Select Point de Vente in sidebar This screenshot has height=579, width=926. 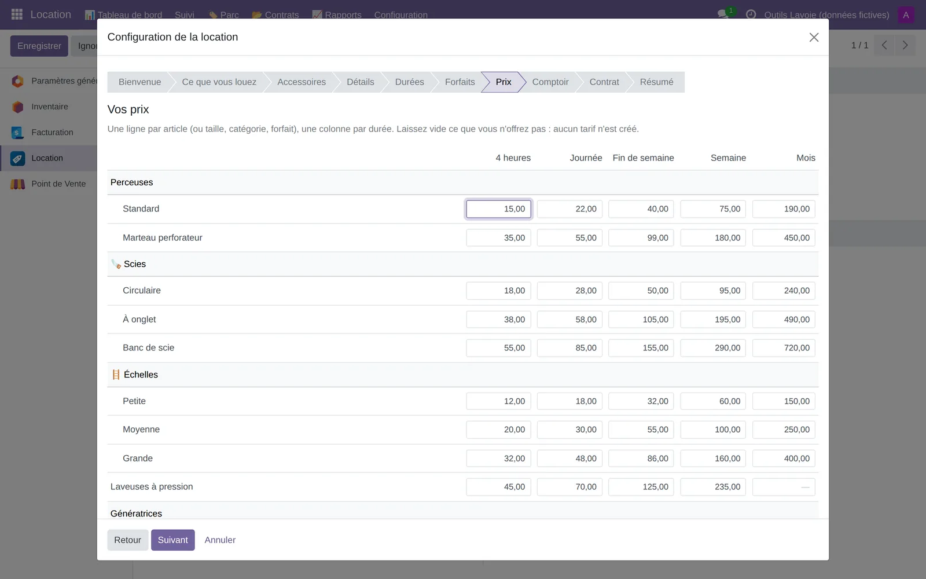point(58,184)
